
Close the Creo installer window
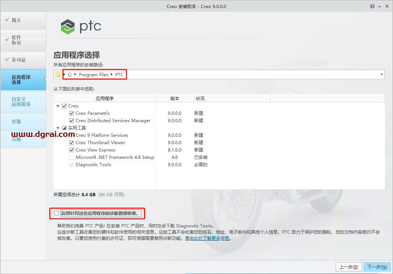click(387, 7)
